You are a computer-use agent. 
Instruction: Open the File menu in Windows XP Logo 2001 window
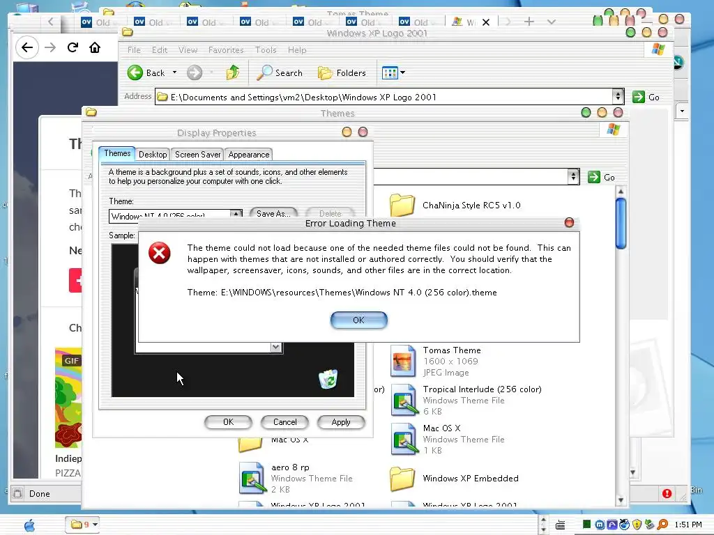[134, 50]
